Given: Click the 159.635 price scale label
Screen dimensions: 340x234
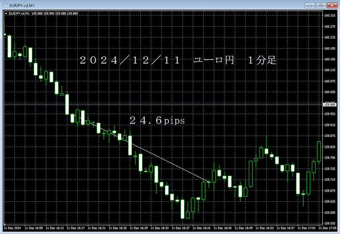Looking at the screenshot, I should (330, 201).
